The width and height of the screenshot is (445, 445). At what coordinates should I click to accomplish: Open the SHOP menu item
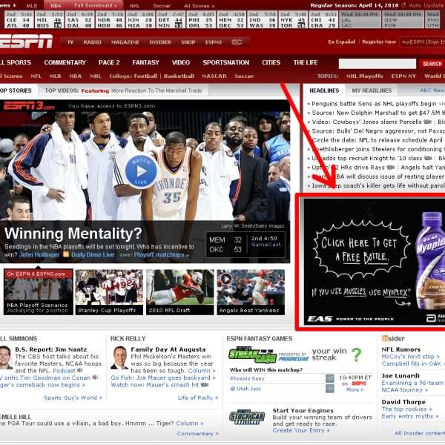(x=188, y=42)
